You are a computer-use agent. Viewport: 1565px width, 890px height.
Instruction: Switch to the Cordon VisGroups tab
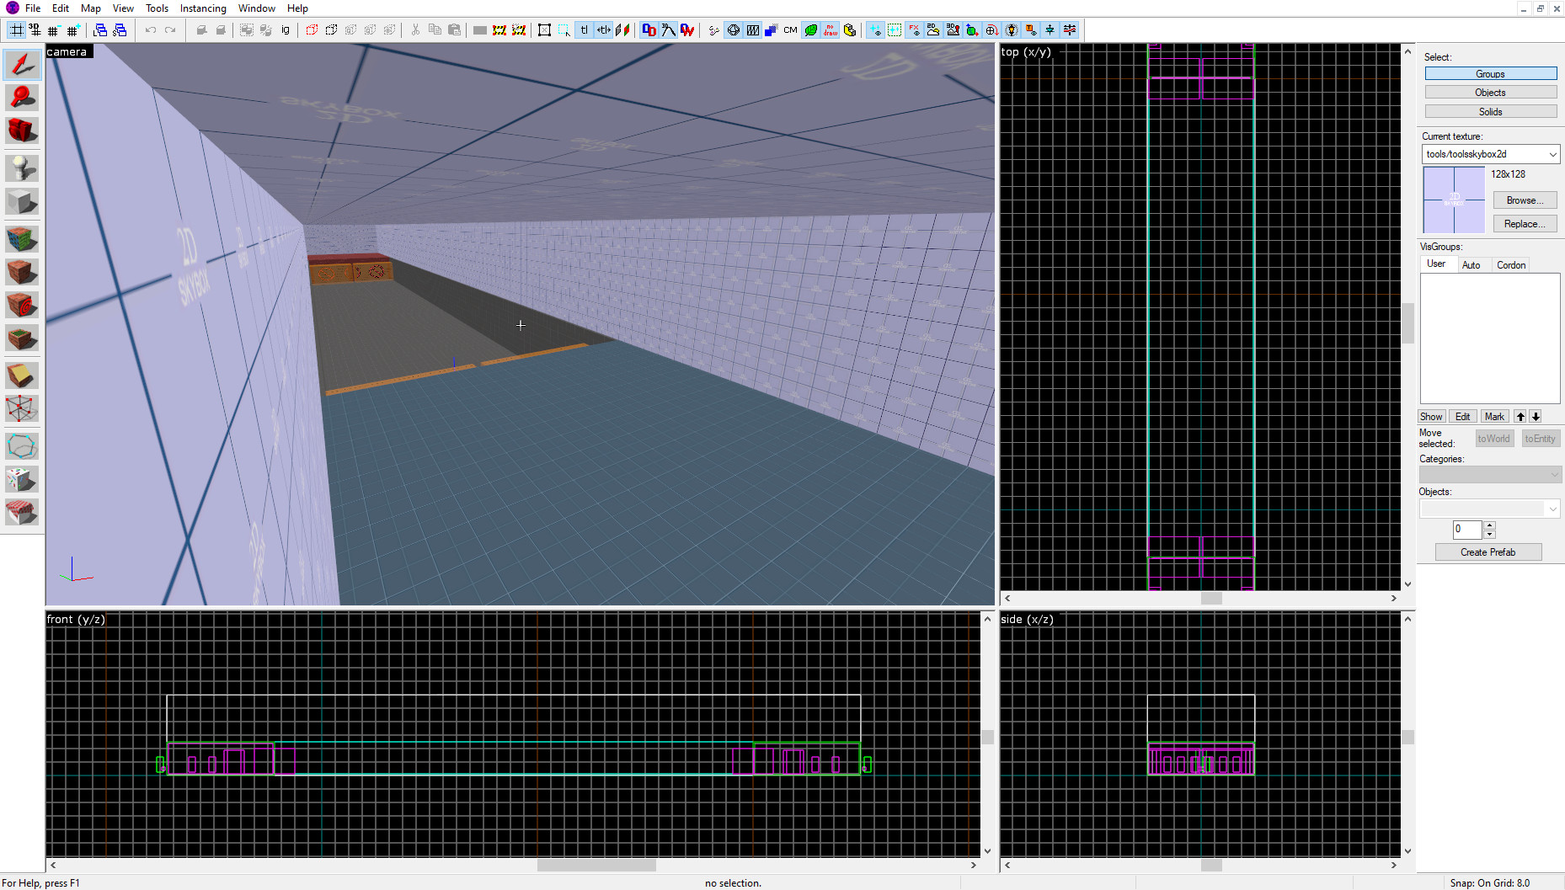1511,265
